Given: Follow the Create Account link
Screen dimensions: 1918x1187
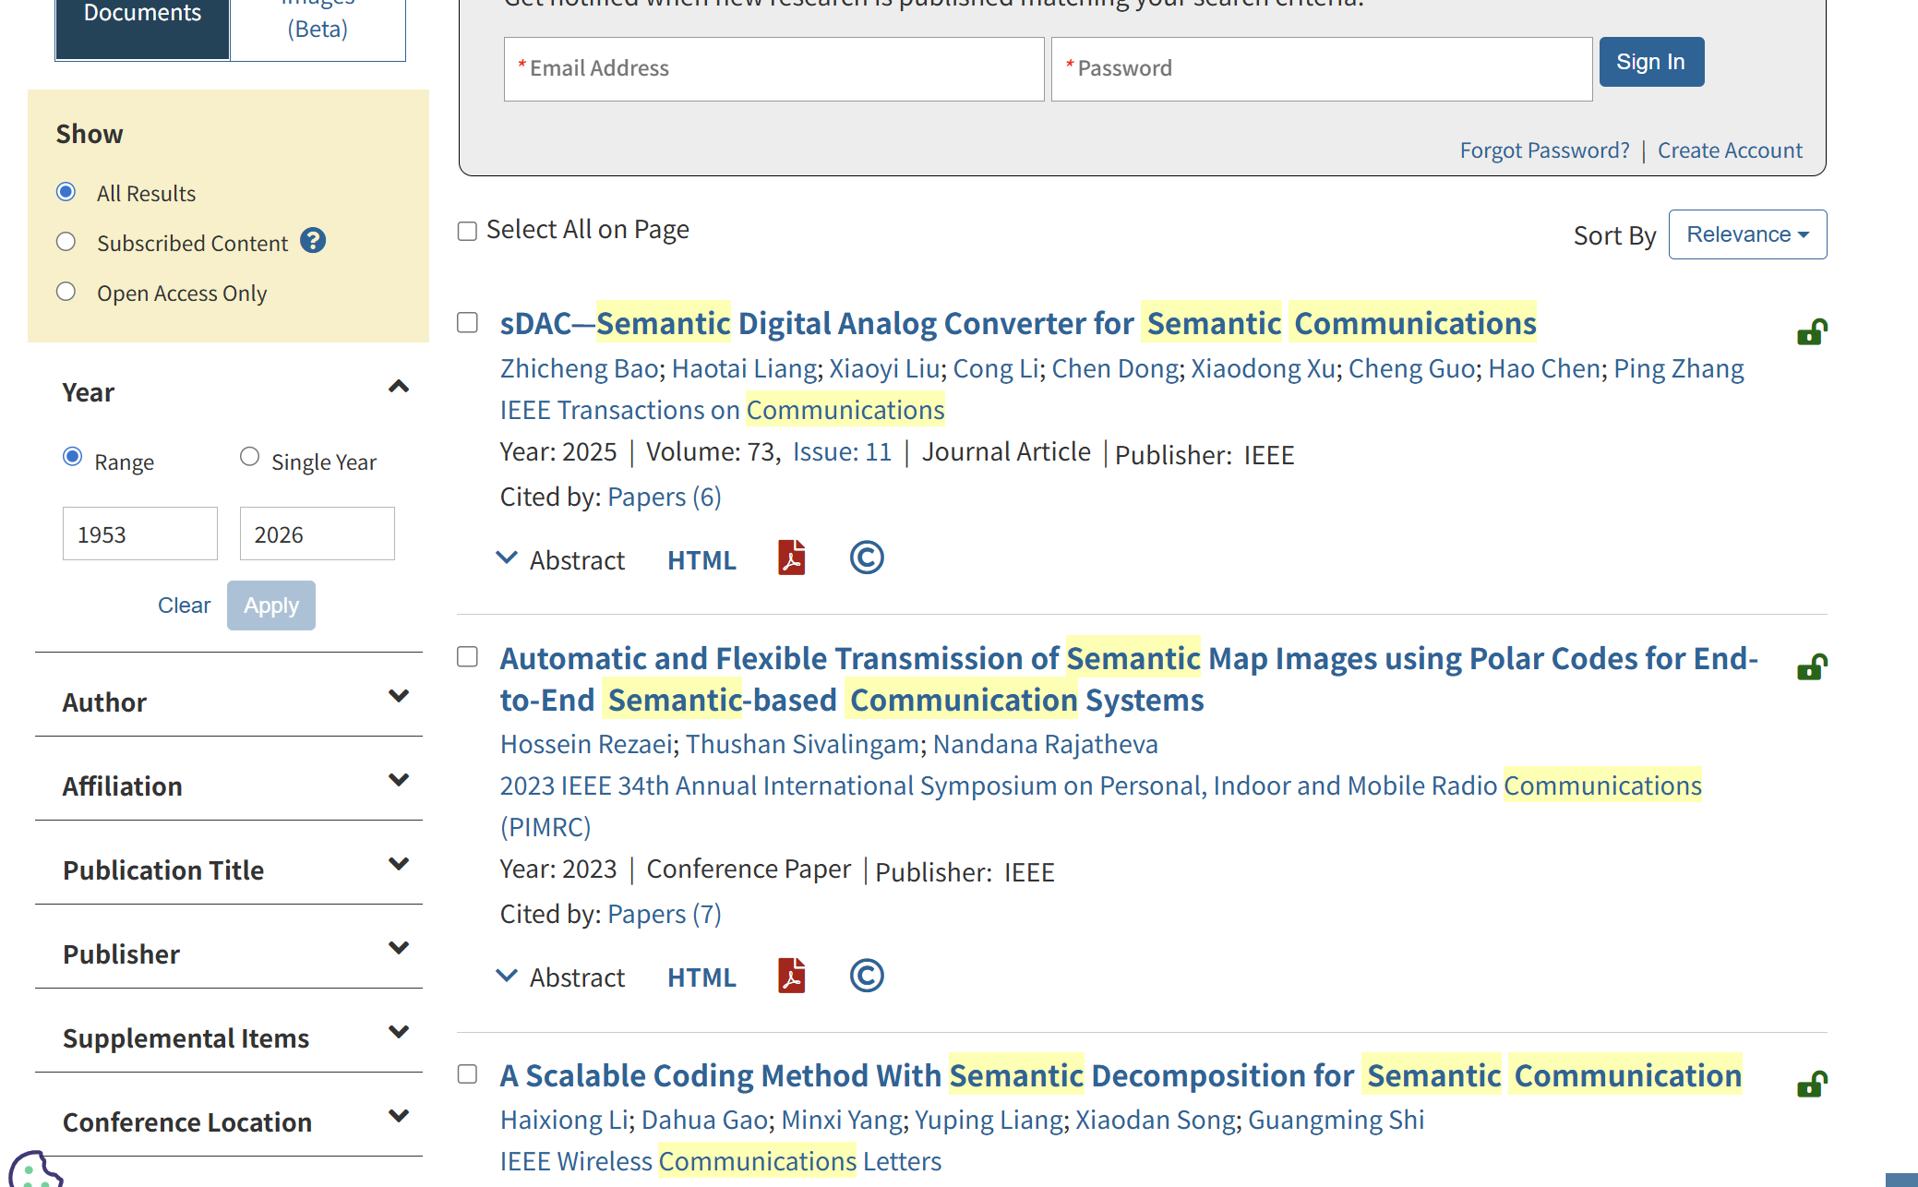Looking at the screenshot, I should pos(1729,150).
